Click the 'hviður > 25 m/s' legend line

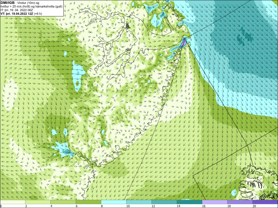[x=31, y=7]
